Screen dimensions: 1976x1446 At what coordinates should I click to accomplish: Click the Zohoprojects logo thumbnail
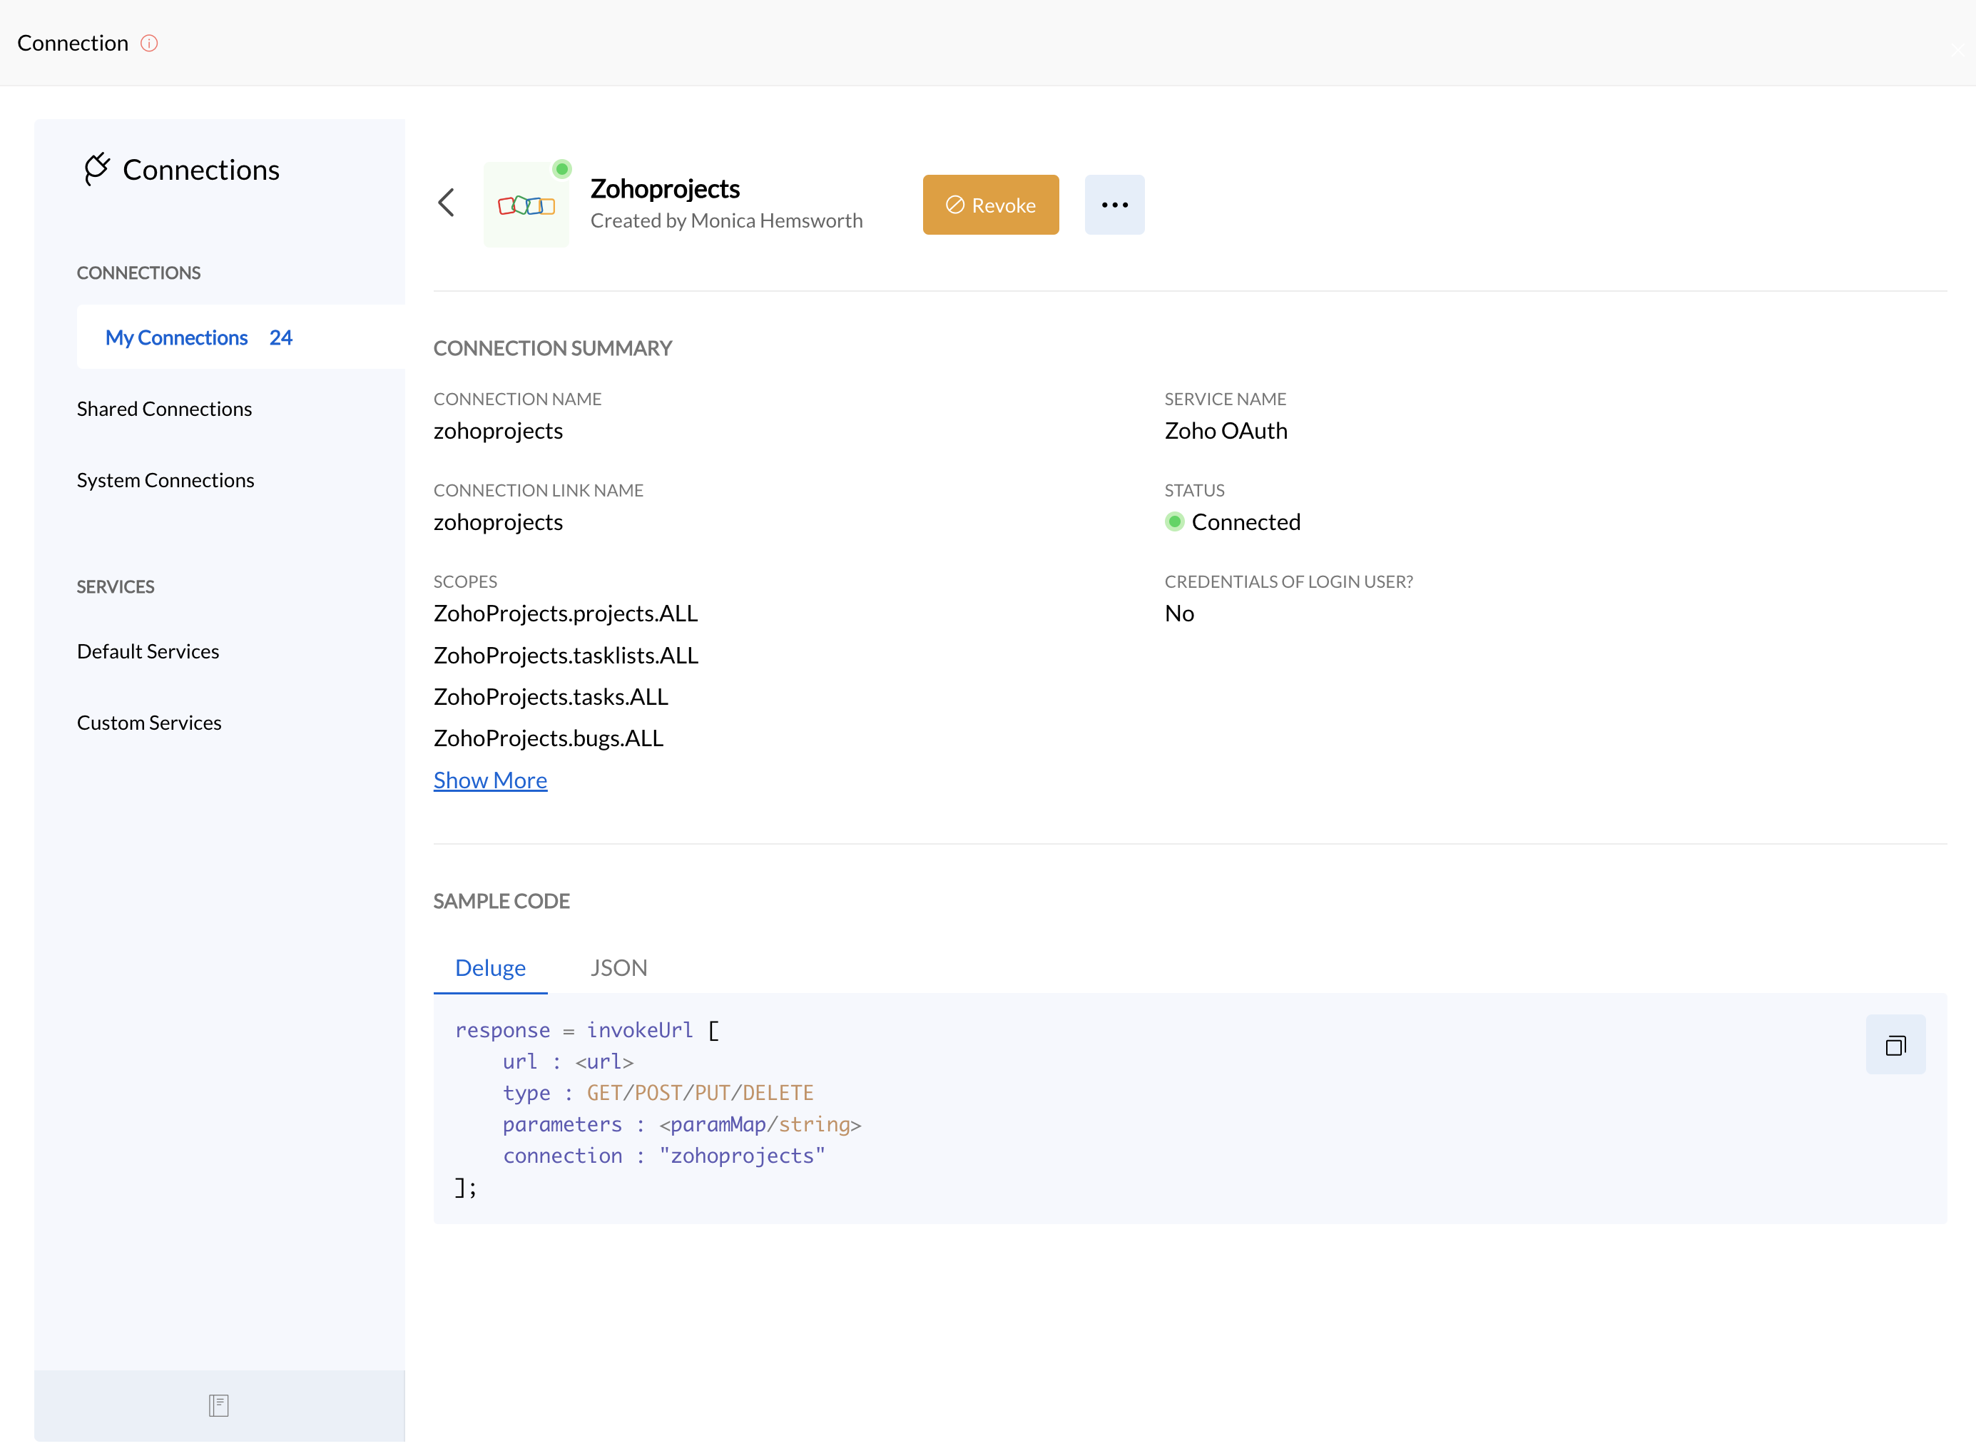pyautogui.click(x=526, y=205)
